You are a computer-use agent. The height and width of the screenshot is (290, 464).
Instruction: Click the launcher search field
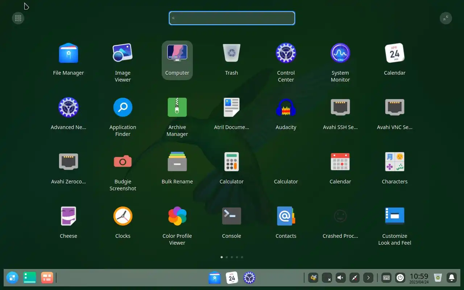pos(232,18)
